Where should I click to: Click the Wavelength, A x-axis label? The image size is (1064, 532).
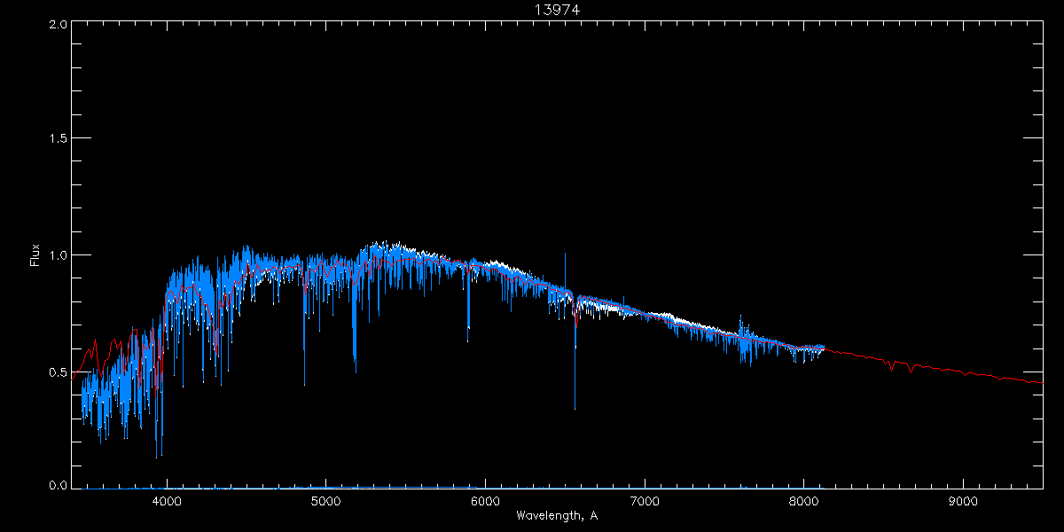point(557,516)
